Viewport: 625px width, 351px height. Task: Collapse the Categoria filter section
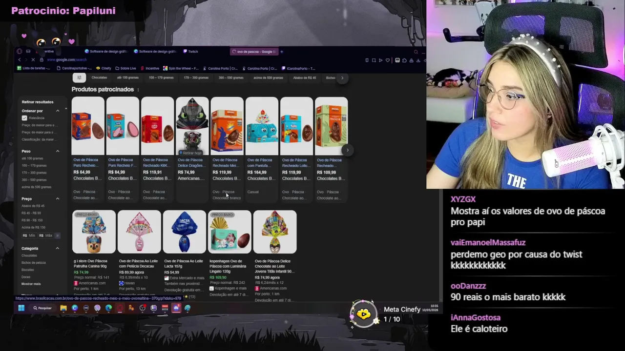pos(58,248)
